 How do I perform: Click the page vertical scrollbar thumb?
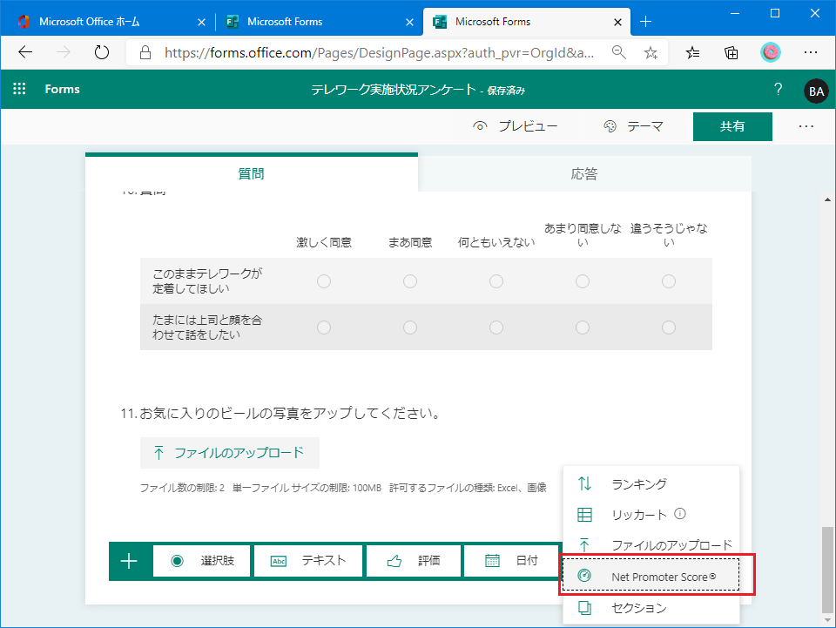click(827, 571)
